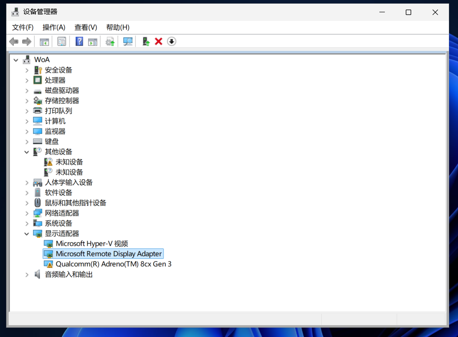
Task: Click the Device Manager title bar icon
Action: click(15, 12)
